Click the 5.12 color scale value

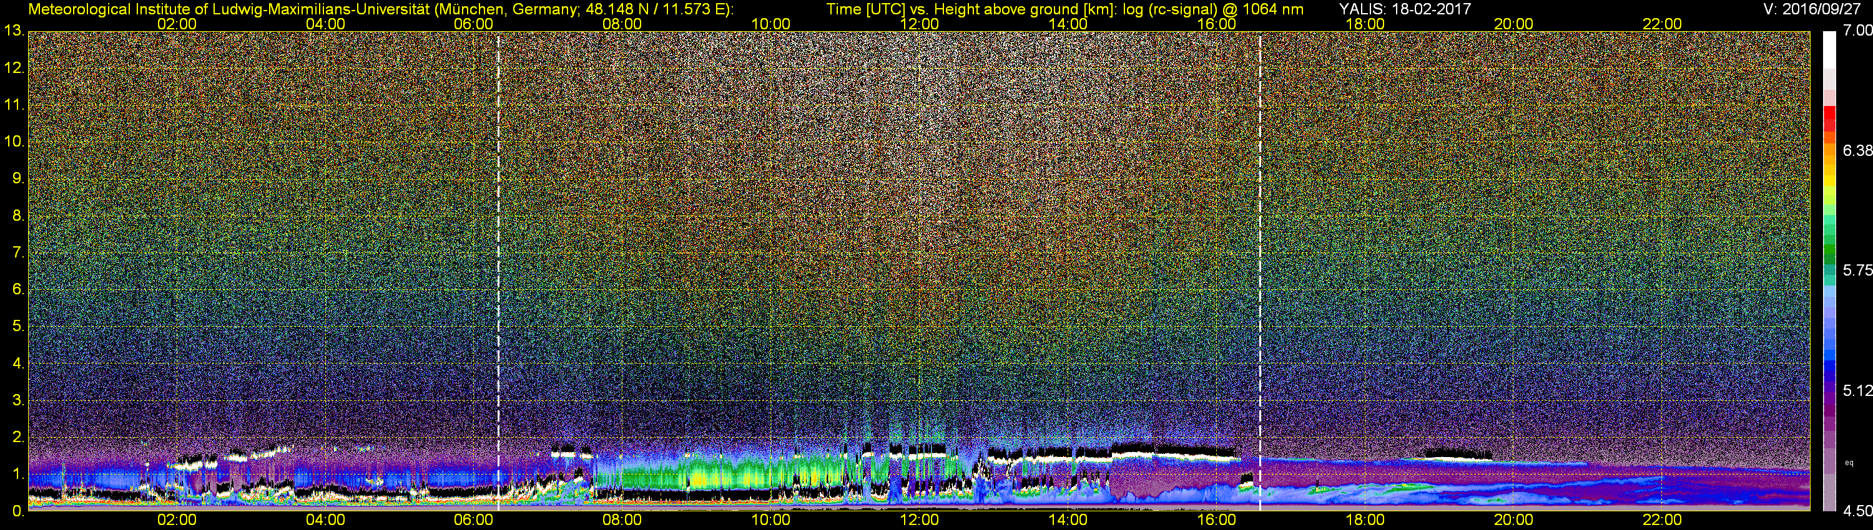point(1857,390)
